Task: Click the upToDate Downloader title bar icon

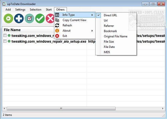Action: 4,4
